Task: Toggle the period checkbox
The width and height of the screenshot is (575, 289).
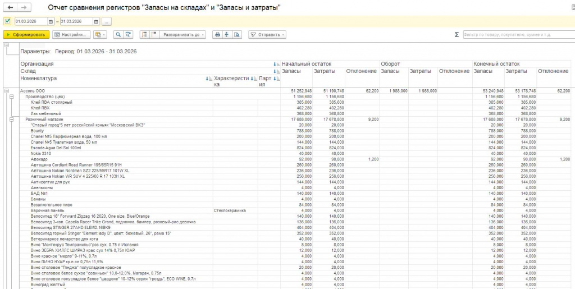Action: pos(7,21)
